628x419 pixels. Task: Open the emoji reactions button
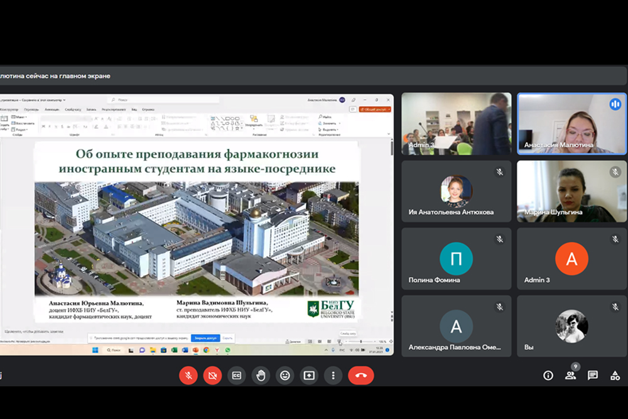[285, 376]
